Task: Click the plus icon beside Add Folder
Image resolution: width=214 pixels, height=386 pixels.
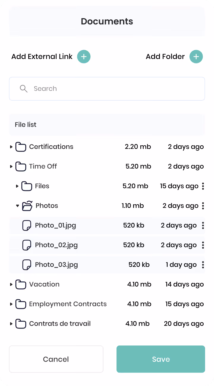Action: [x=196, y=57]
